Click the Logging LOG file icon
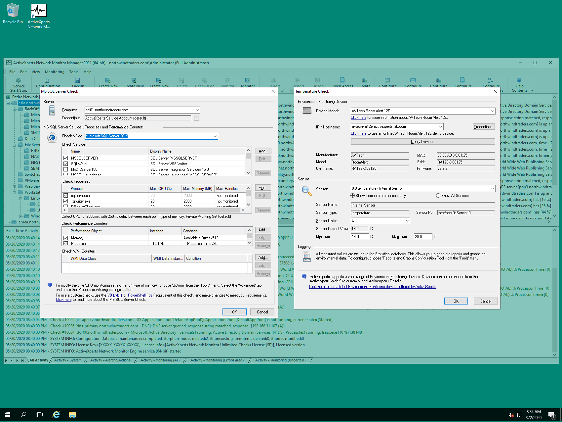Viewport: 562px width, 422px height. 307,257
